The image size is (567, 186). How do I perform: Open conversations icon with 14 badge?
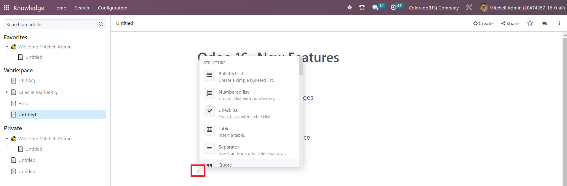coord(378,7)
